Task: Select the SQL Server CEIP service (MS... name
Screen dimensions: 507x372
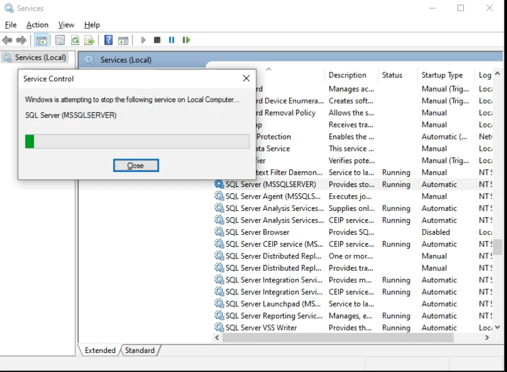Action: tap(274, 244)
